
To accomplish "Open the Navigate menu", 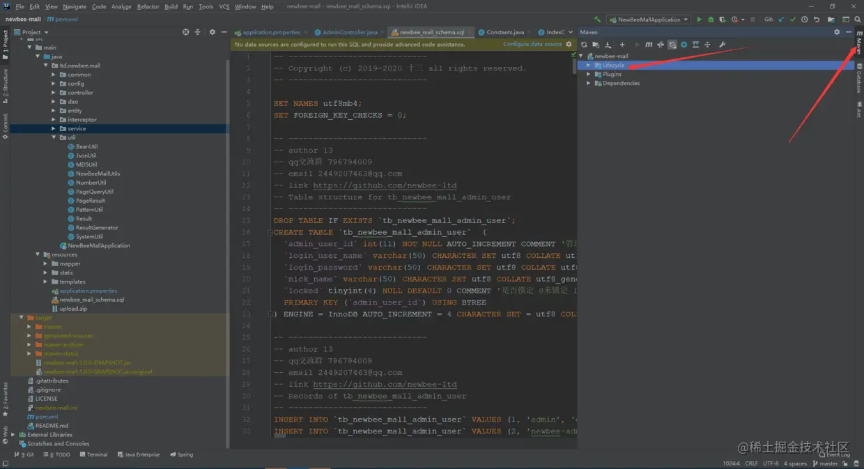I will [x=75, y=6].
